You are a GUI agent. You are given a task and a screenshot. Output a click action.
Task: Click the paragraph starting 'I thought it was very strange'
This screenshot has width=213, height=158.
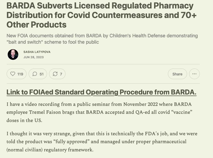[x=102, y=142]
